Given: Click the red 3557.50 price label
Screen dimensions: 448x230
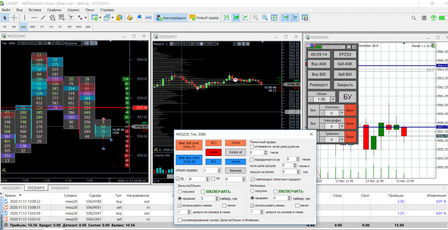Looking at the screenshot, I should point(141,108).
